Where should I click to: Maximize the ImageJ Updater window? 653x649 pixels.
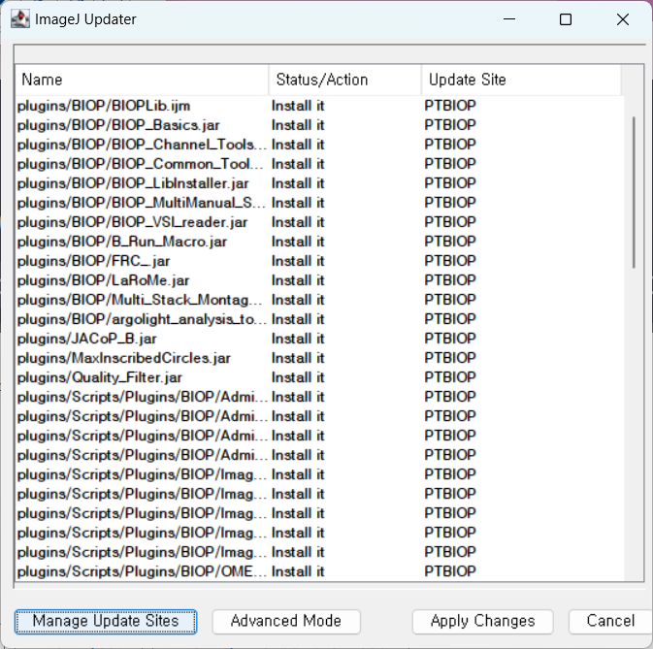566,19
